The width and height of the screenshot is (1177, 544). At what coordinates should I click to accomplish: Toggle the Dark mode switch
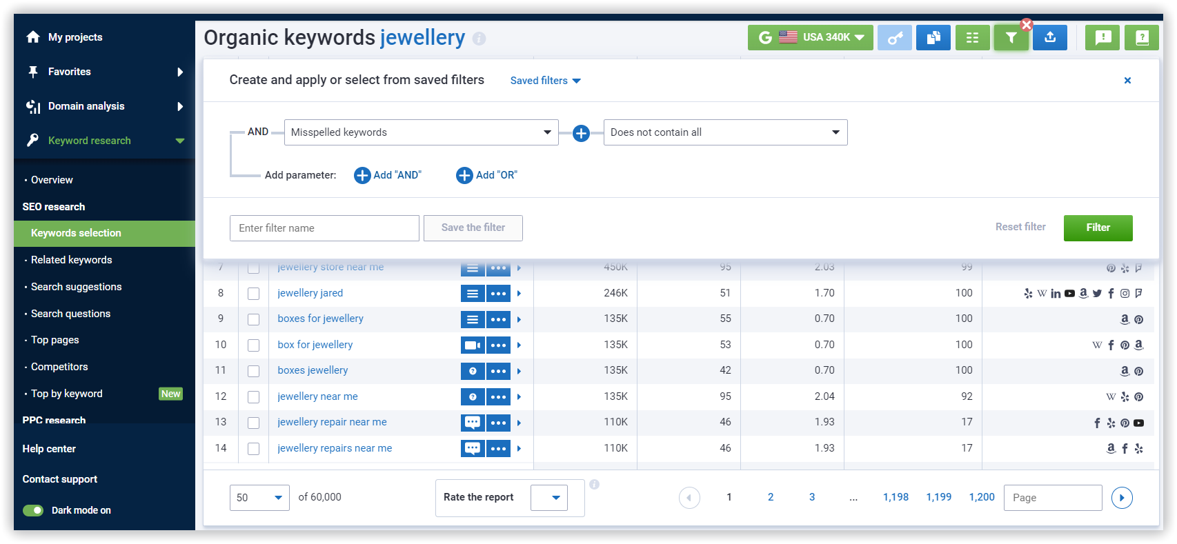[33, 510]
